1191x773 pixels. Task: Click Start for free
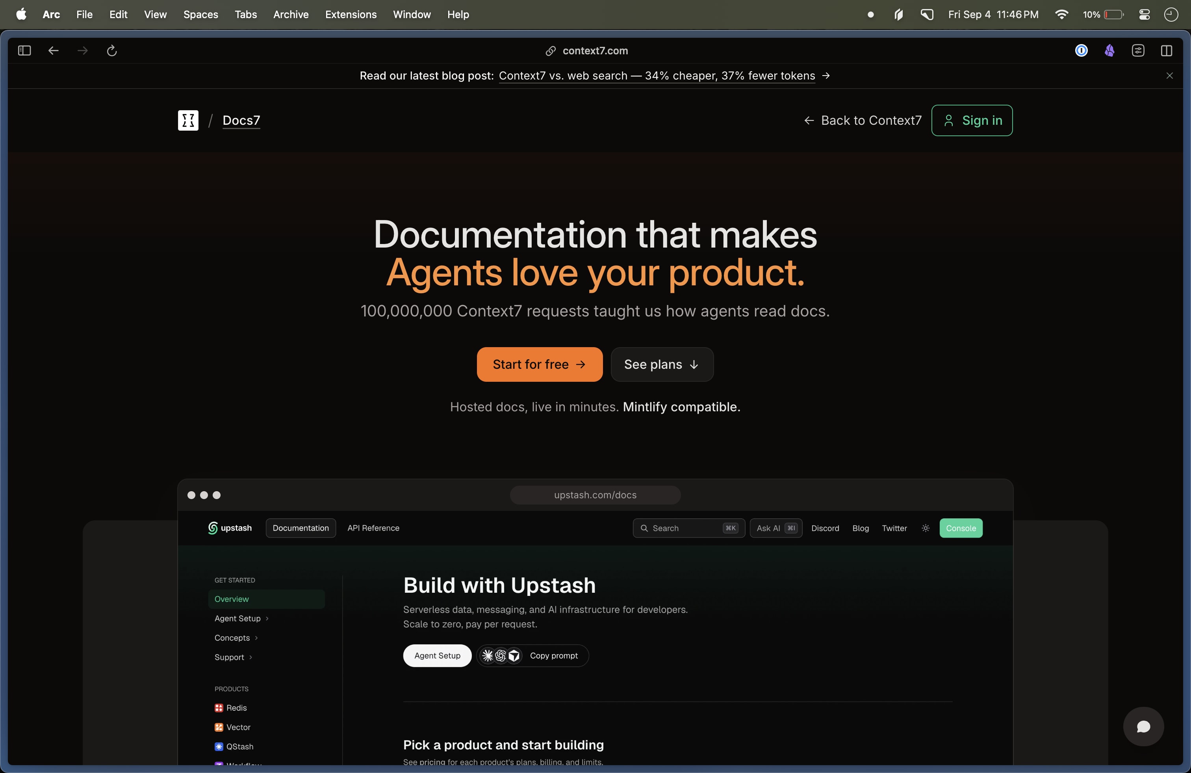click(540, 364)
